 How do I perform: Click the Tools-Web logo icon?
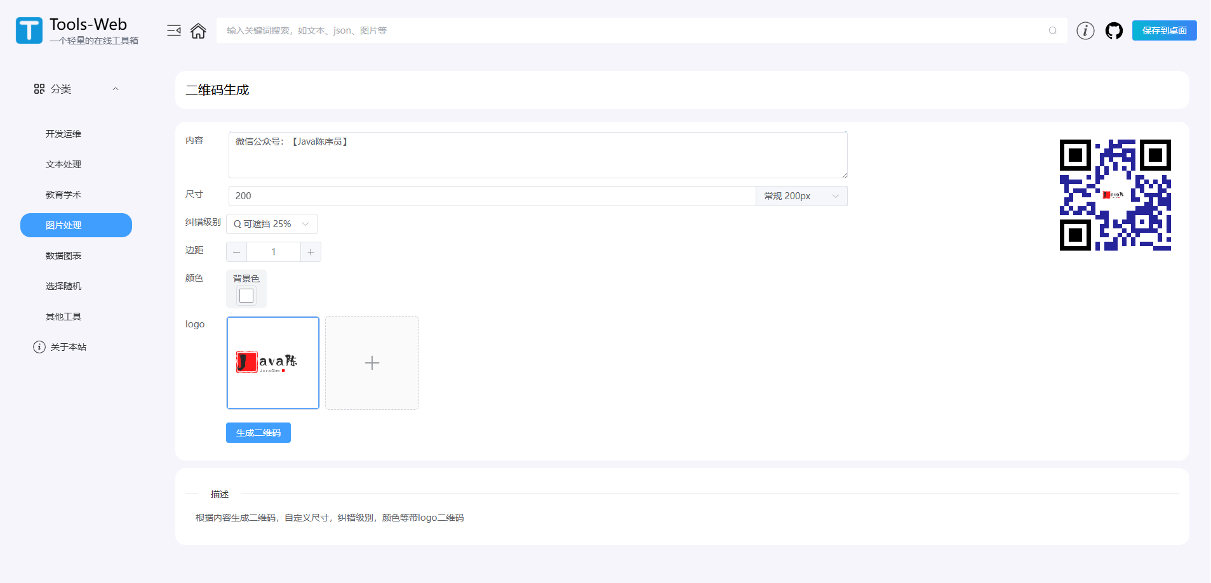pos(29,30)
